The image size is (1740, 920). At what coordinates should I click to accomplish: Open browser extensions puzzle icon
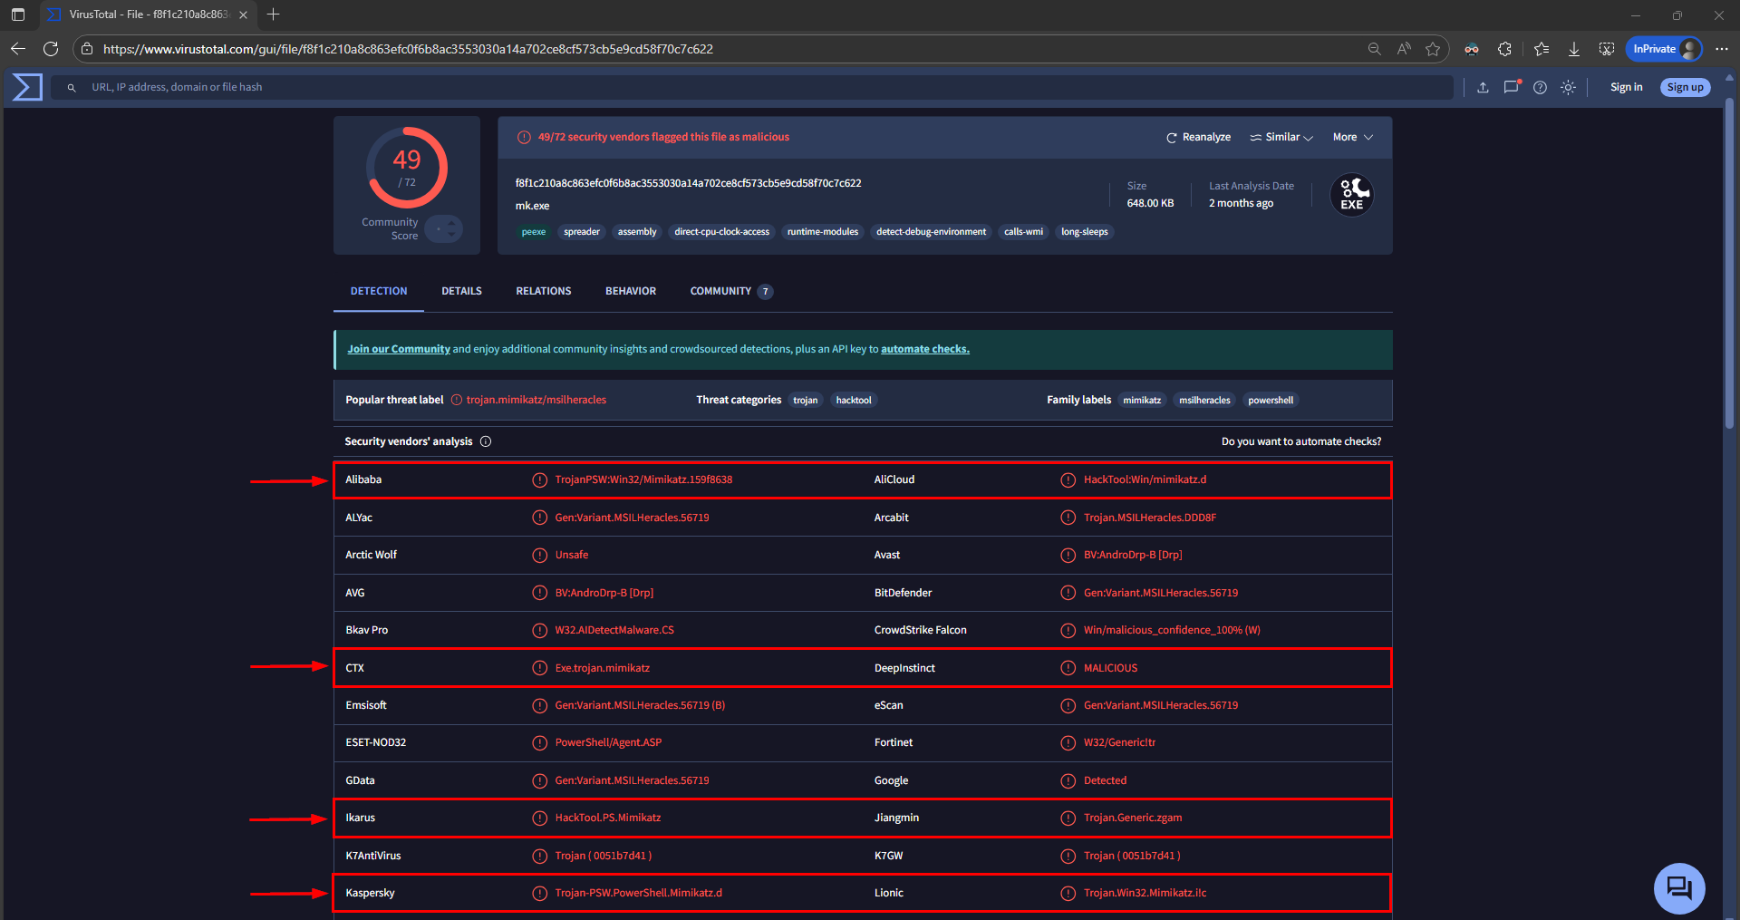tap(1504, 49)
